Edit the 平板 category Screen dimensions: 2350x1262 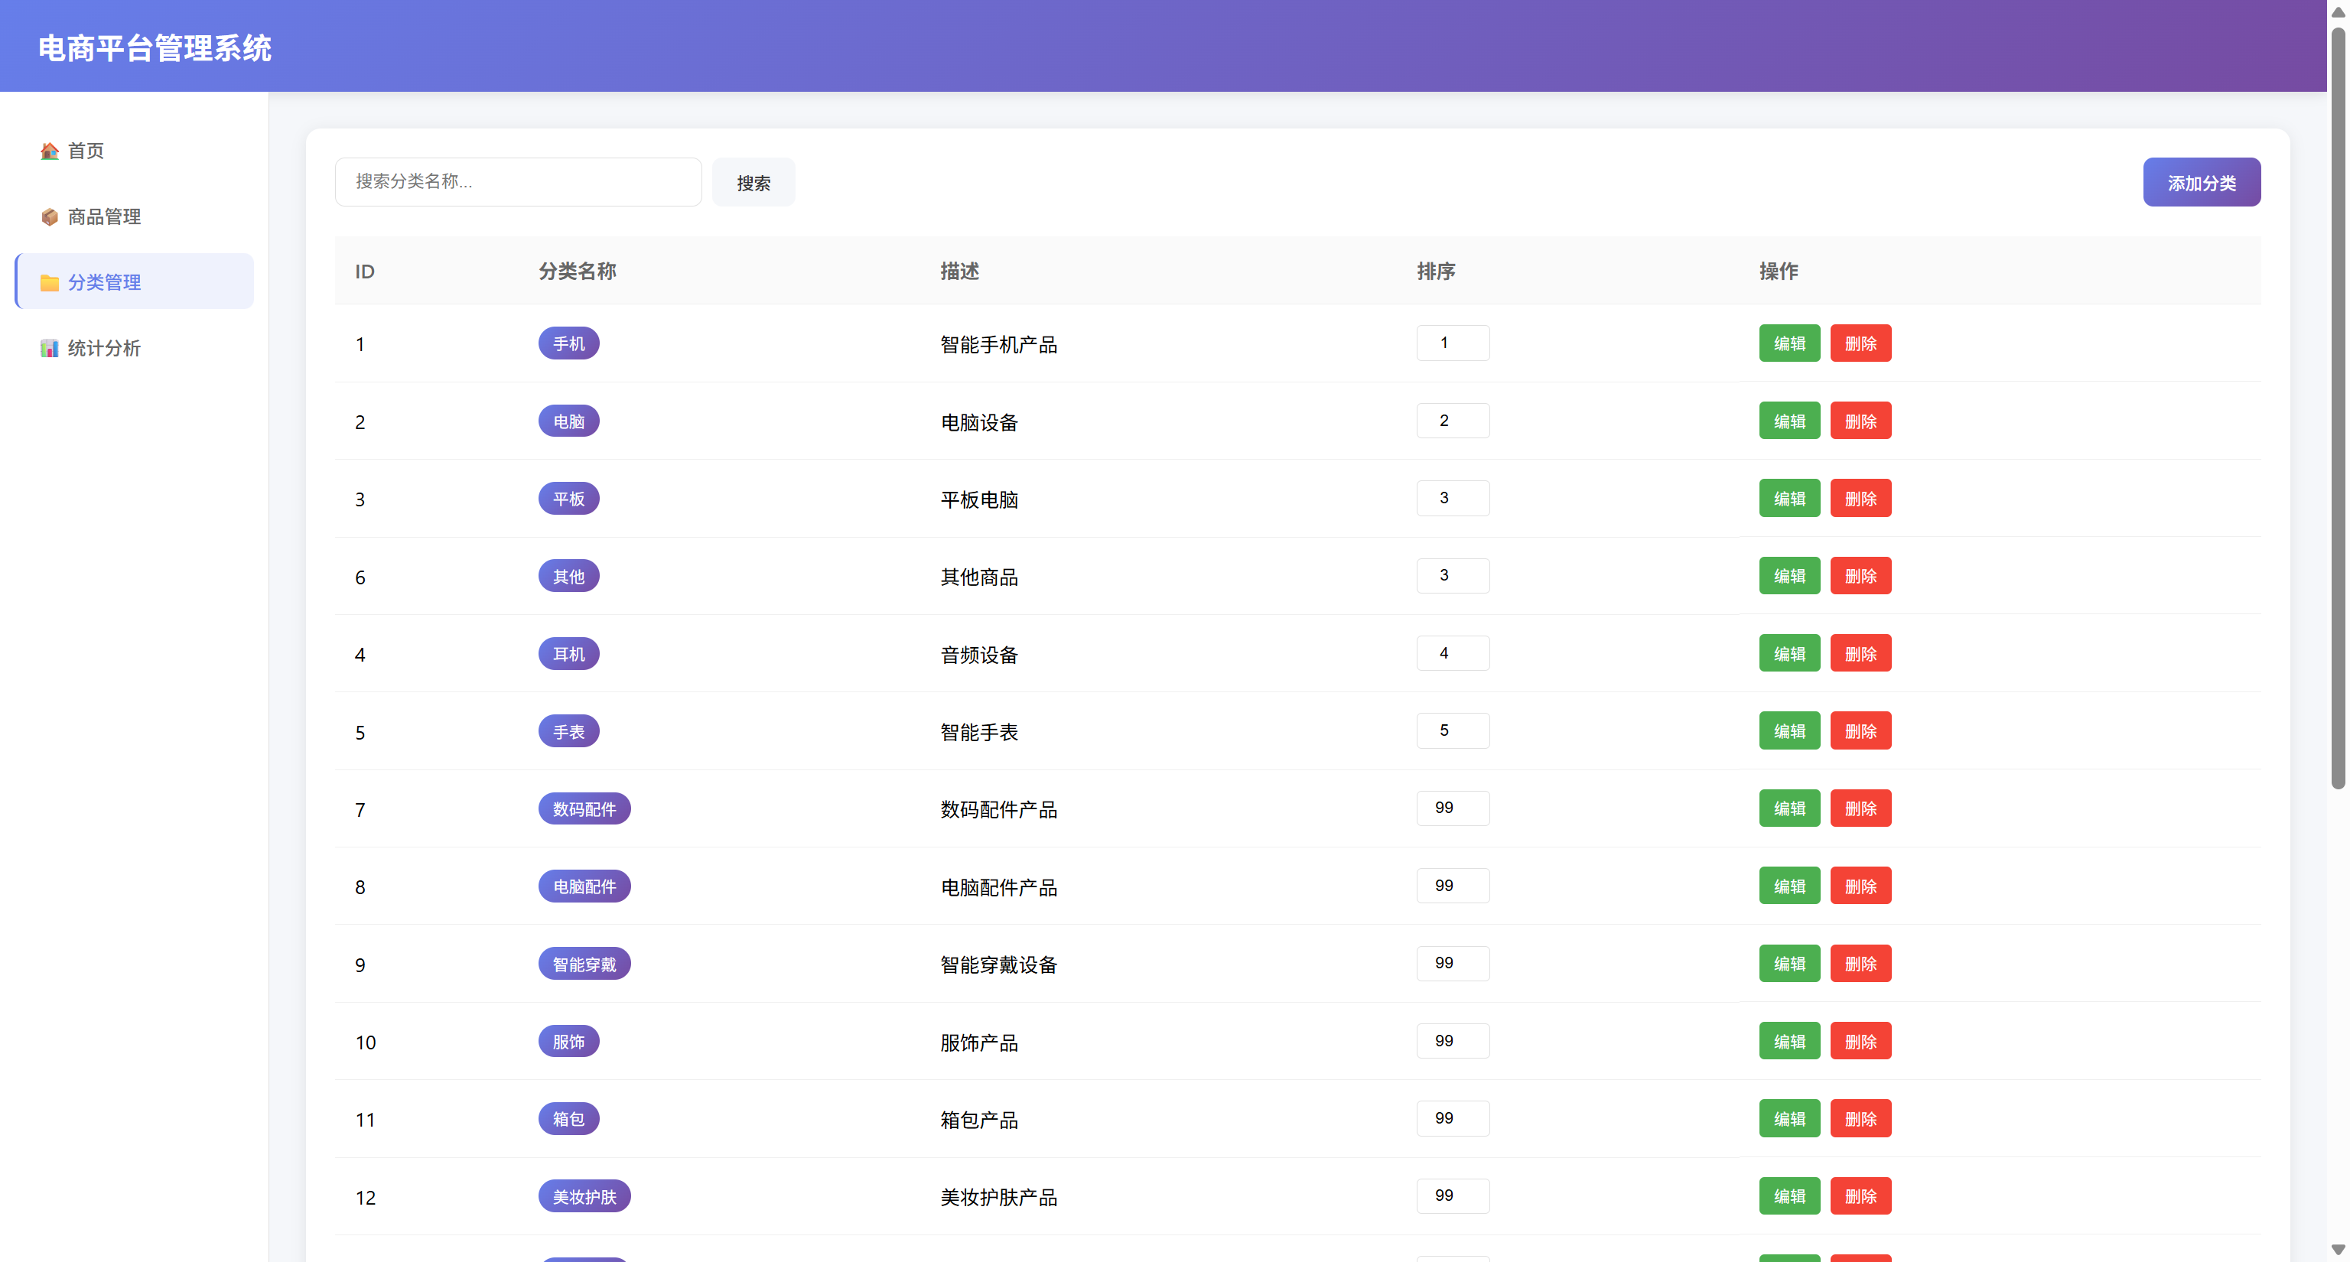pyautogui.click(x=1789, y=499)
